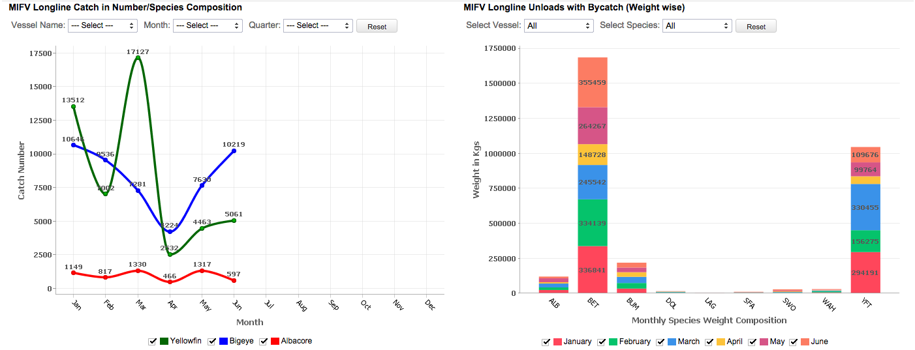This screenshot has width=915, height=350.
Task: Click the Albacore January data point 1149
Action: (74, 272)
